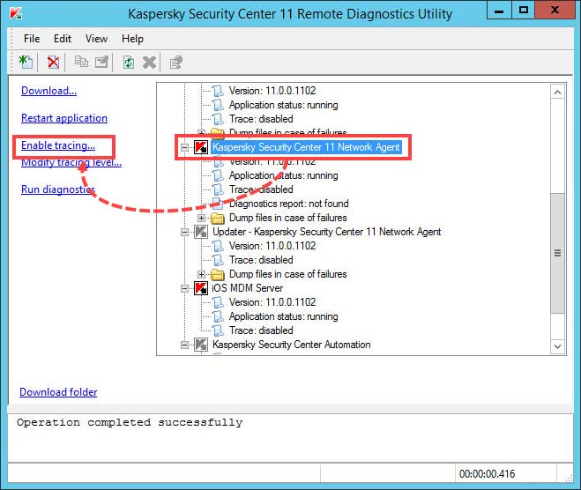Screen dimensions: 581x490
Task: Select Diagnostics report: not found row
Action: click(x=288, y=204)
